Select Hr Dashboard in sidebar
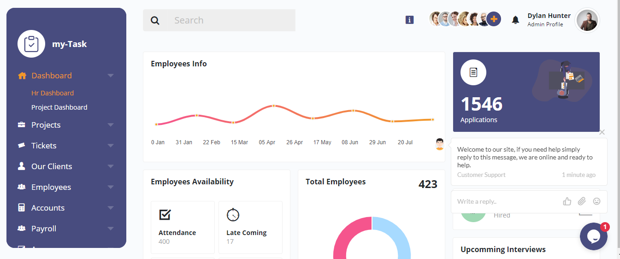 (53, 93)
